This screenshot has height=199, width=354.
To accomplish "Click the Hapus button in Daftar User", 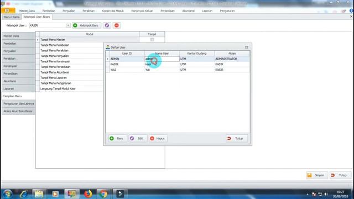I will click(158, 138).
